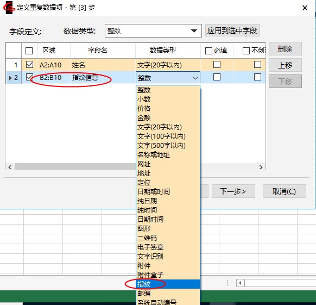
Task: Click the sheet scrollbar left arrow at bottom
Action: [x=240, y=283]
